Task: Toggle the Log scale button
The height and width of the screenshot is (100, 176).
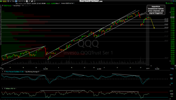Action: click(x=172, y=69)
